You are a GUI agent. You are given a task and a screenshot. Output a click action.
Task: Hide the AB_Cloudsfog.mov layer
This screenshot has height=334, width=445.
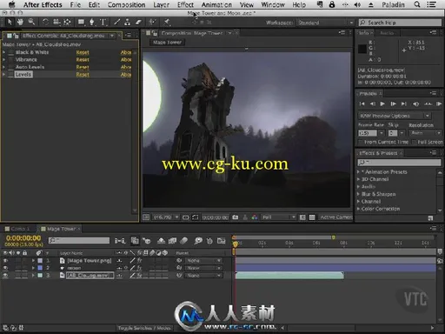pos(5,276)
